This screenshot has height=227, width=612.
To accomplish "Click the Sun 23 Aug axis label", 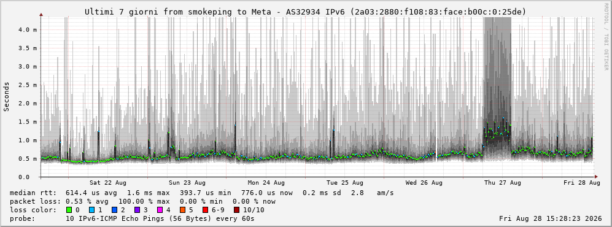I will [187, 183].
